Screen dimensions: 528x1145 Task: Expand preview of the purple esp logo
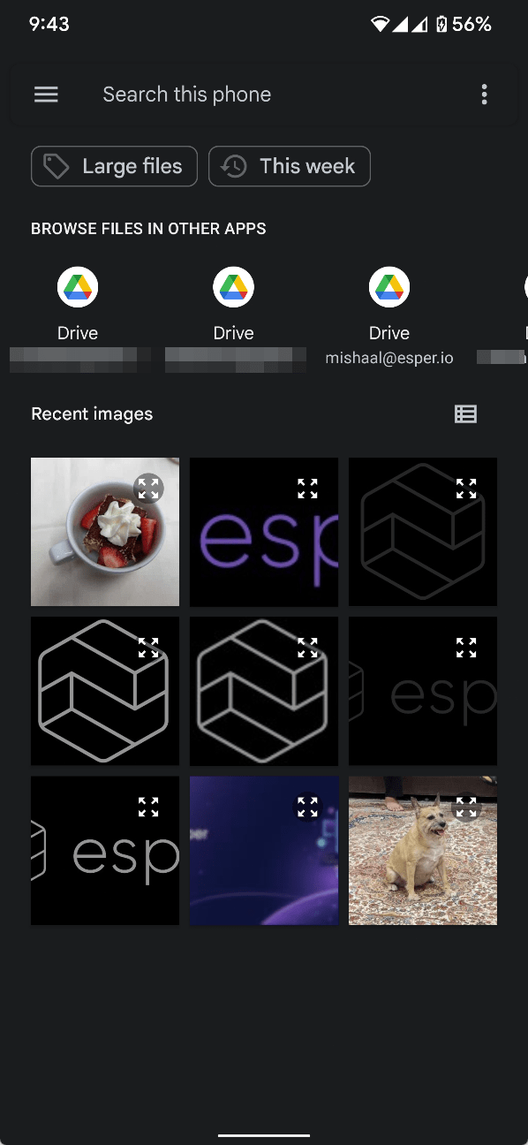point(307,489)
